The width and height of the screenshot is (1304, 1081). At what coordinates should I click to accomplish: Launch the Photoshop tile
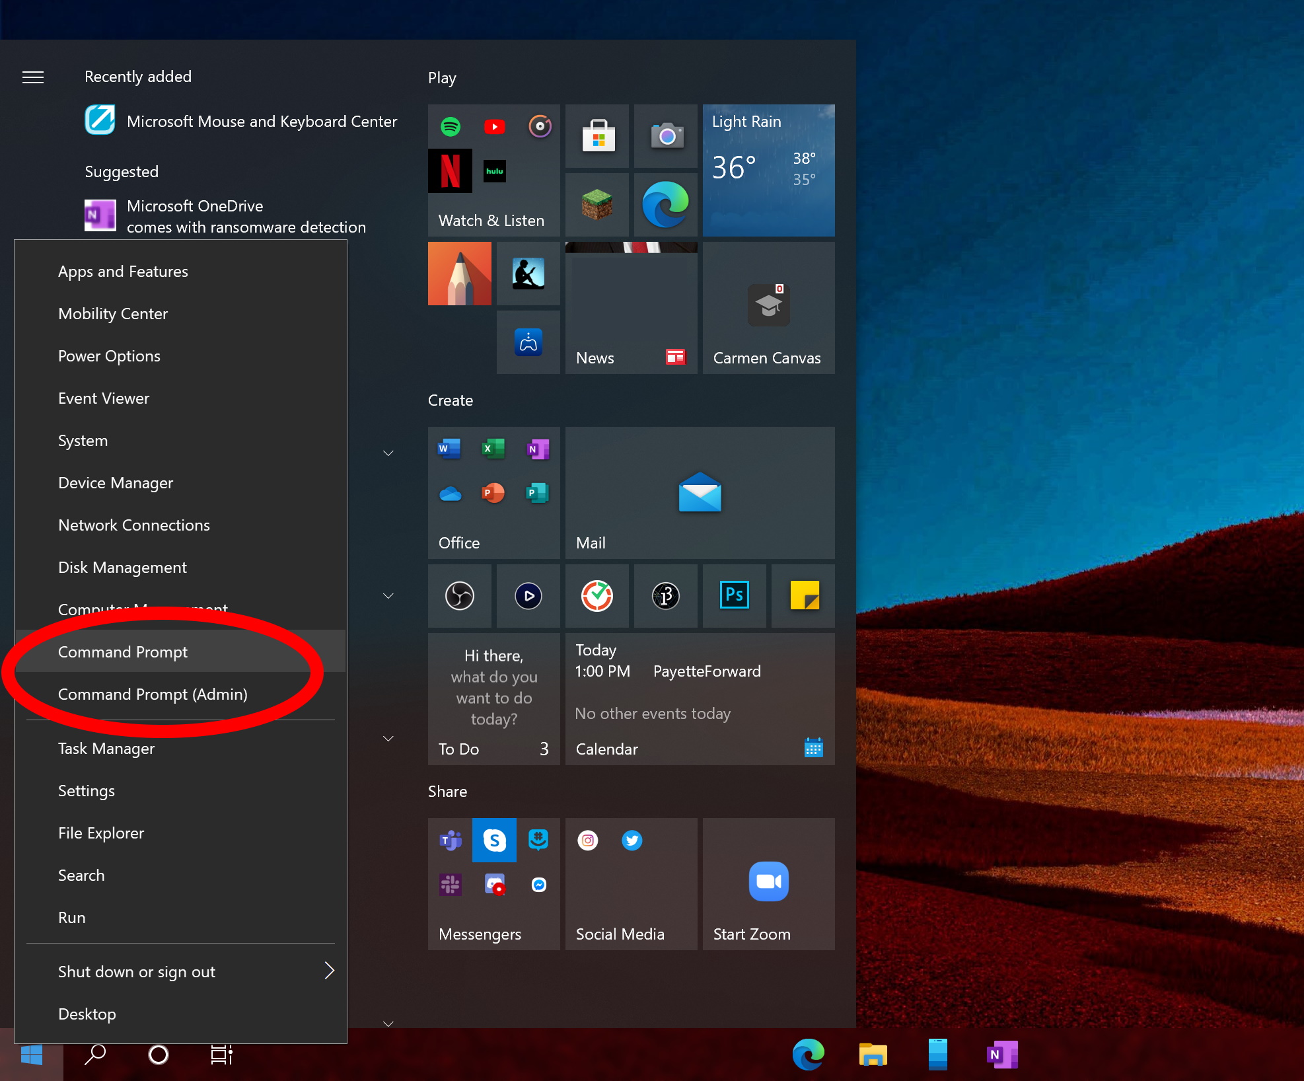734,595
